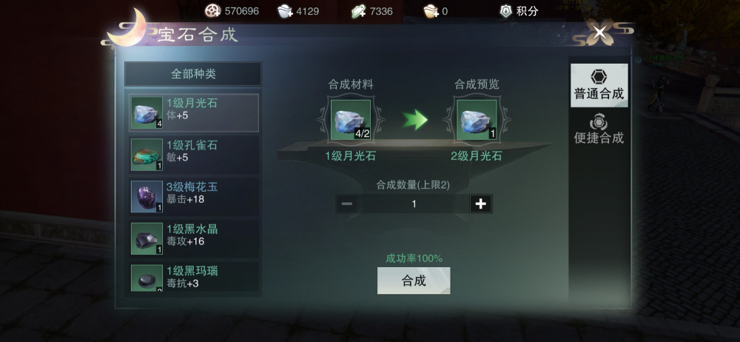This screenshot has height=342, width=740.
Task: Select the 3级梅花玉 gem icon
Action: 147,197
